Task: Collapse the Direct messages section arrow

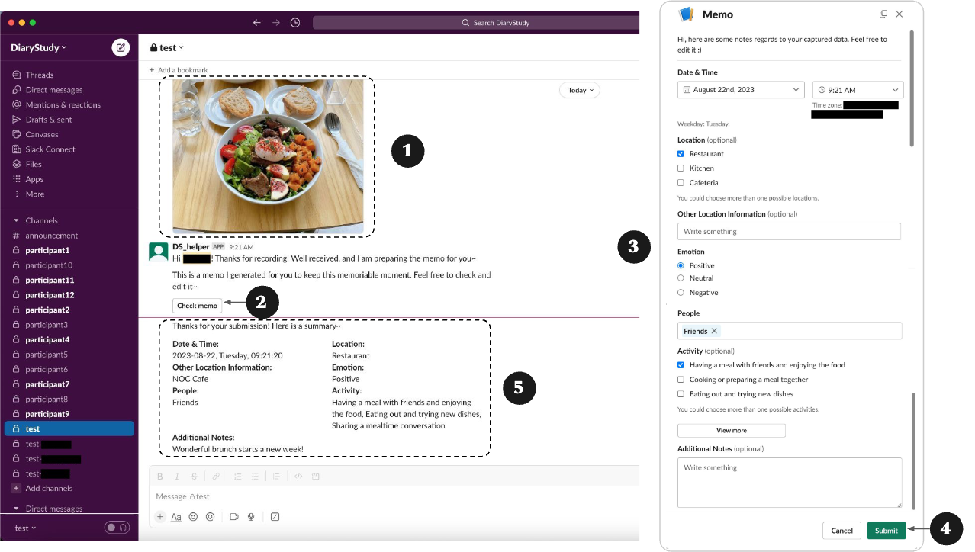Action: [x=16, y=509]
